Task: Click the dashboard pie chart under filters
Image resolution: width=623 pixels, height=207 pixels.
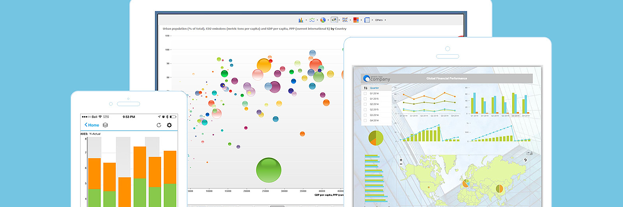Action: (x=376, y=137)
